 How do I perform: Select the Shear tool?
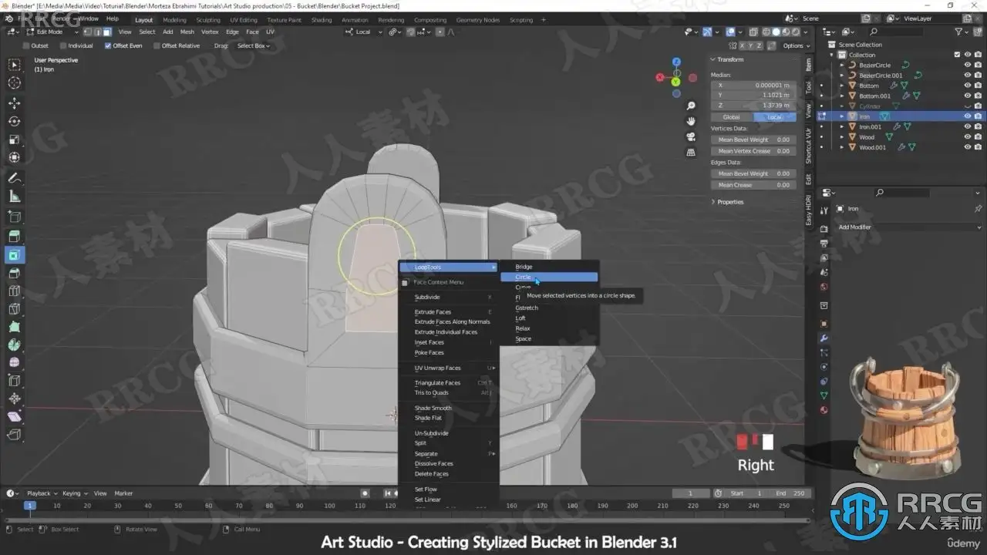tap(14, 417)
